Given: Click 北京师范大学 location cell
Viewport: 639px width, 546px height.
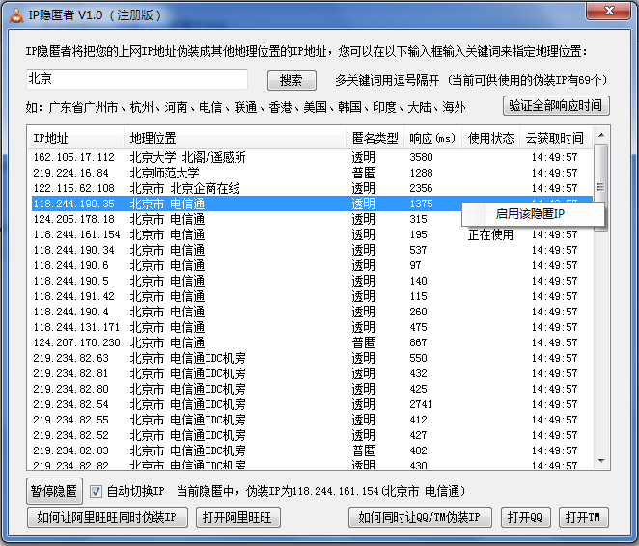Looking at the screenshot, I should pos(165,173).
